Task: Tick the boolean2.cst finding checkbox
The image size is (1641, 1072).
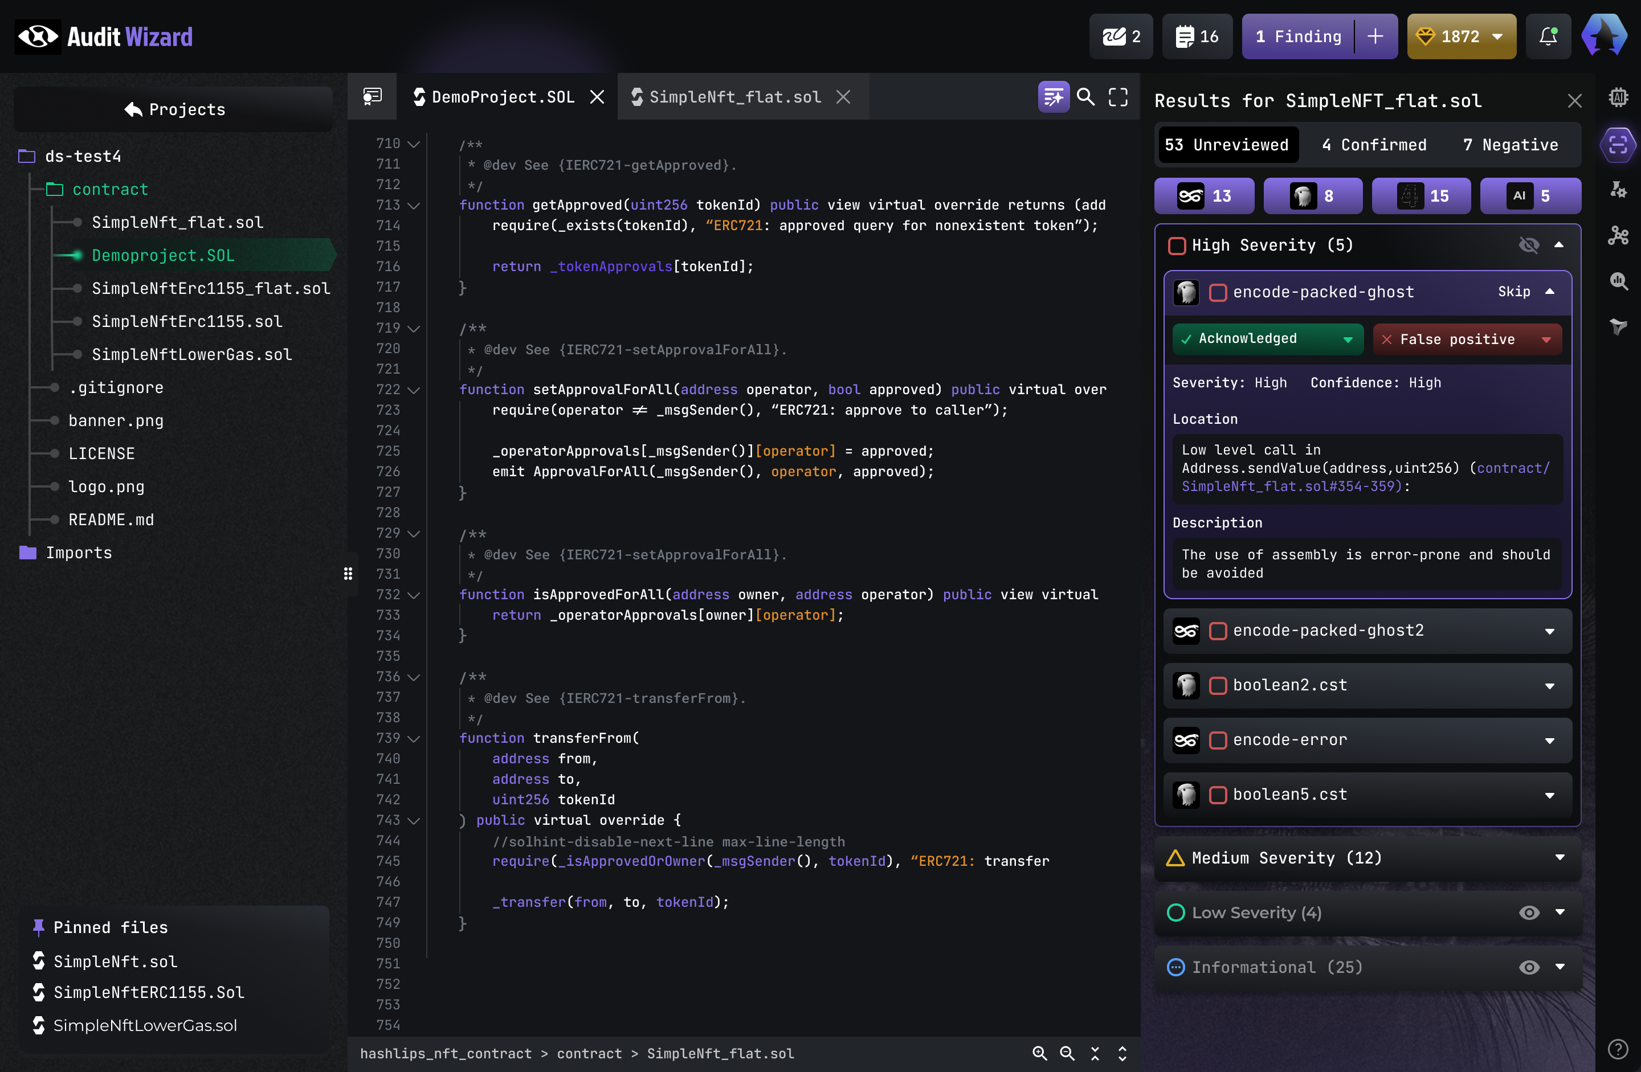Action: [x=1218, y=686]
